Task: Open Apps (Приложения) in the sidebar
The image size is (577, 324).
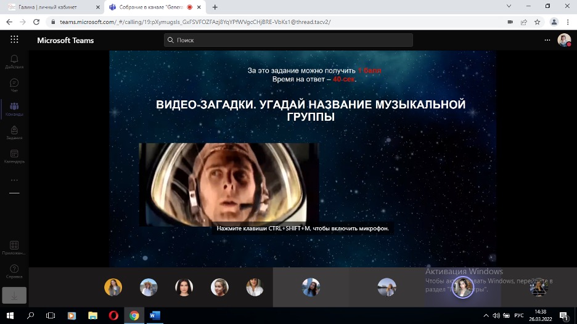Action: (x=14, y=248)
